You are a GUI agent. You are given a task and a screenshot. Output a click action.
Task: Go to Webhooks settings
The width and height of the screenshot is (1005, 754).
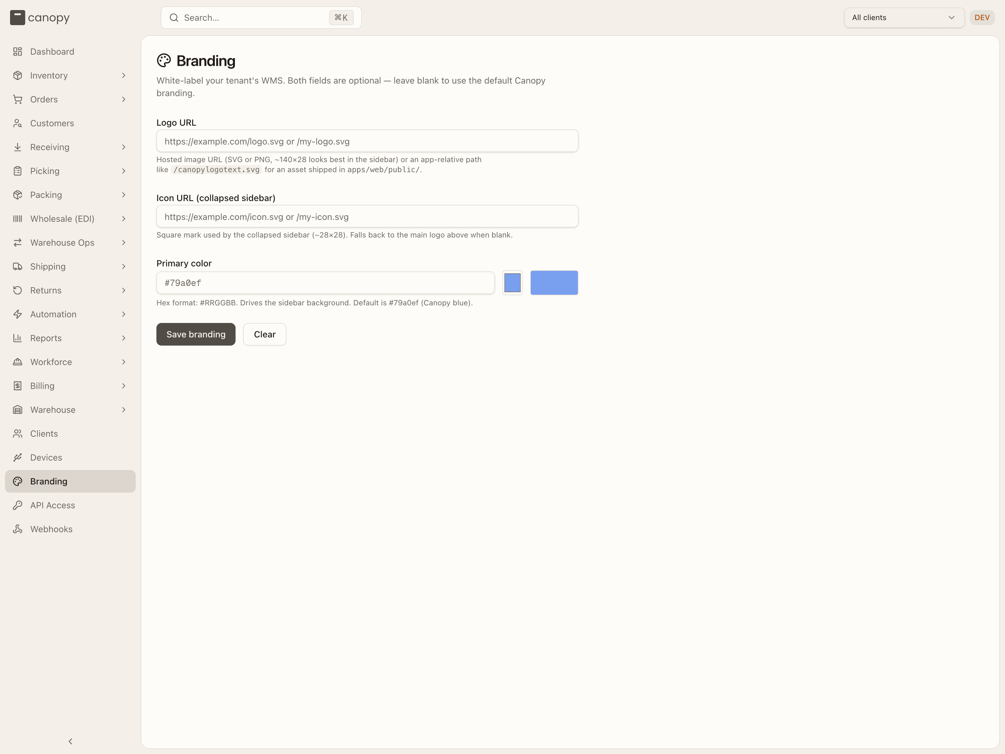(70, 529)
